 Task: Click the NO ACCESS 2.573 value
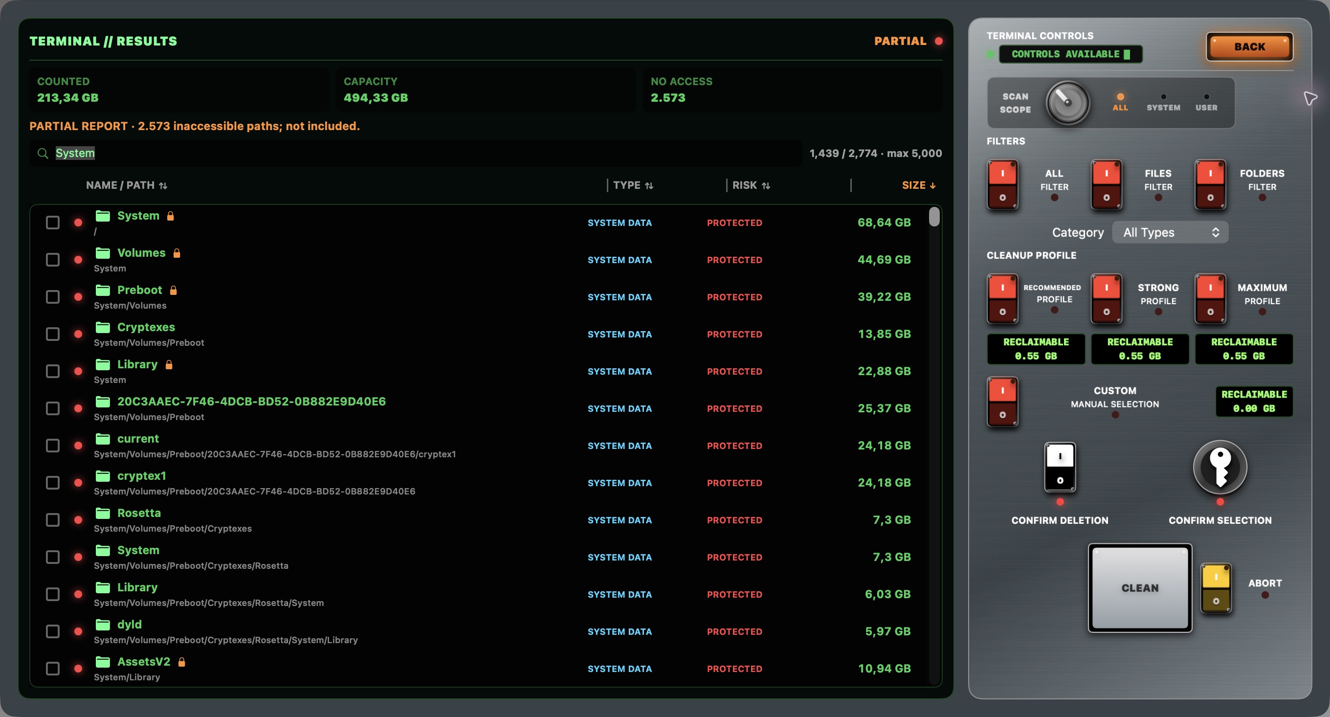[667, 98]
